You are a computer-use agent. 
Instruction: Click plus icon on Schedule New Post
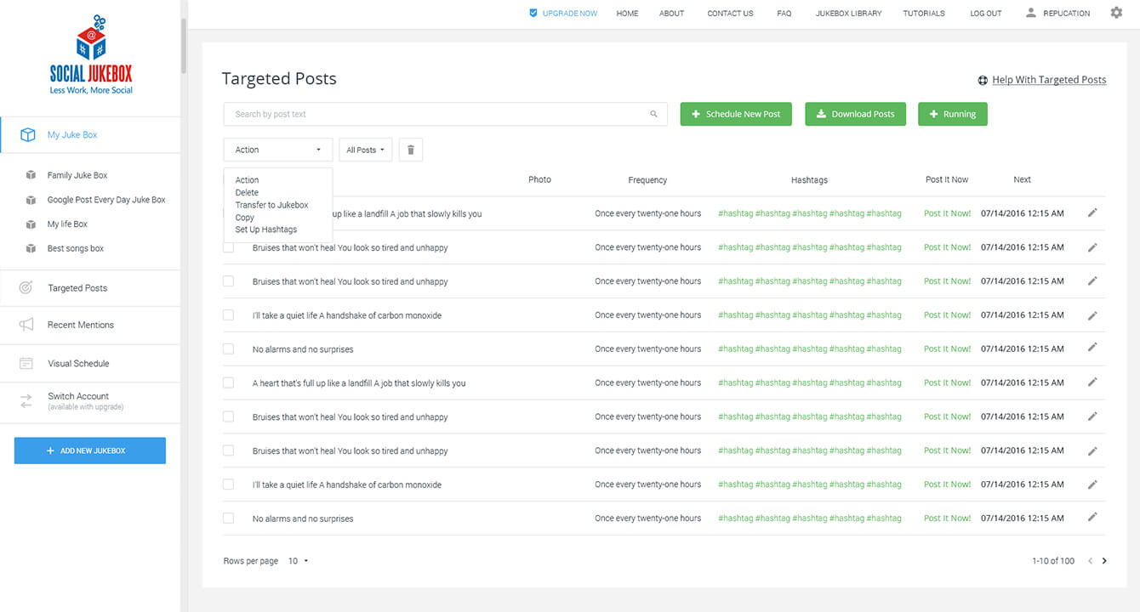pyautogui.click(x=696, y=114)
